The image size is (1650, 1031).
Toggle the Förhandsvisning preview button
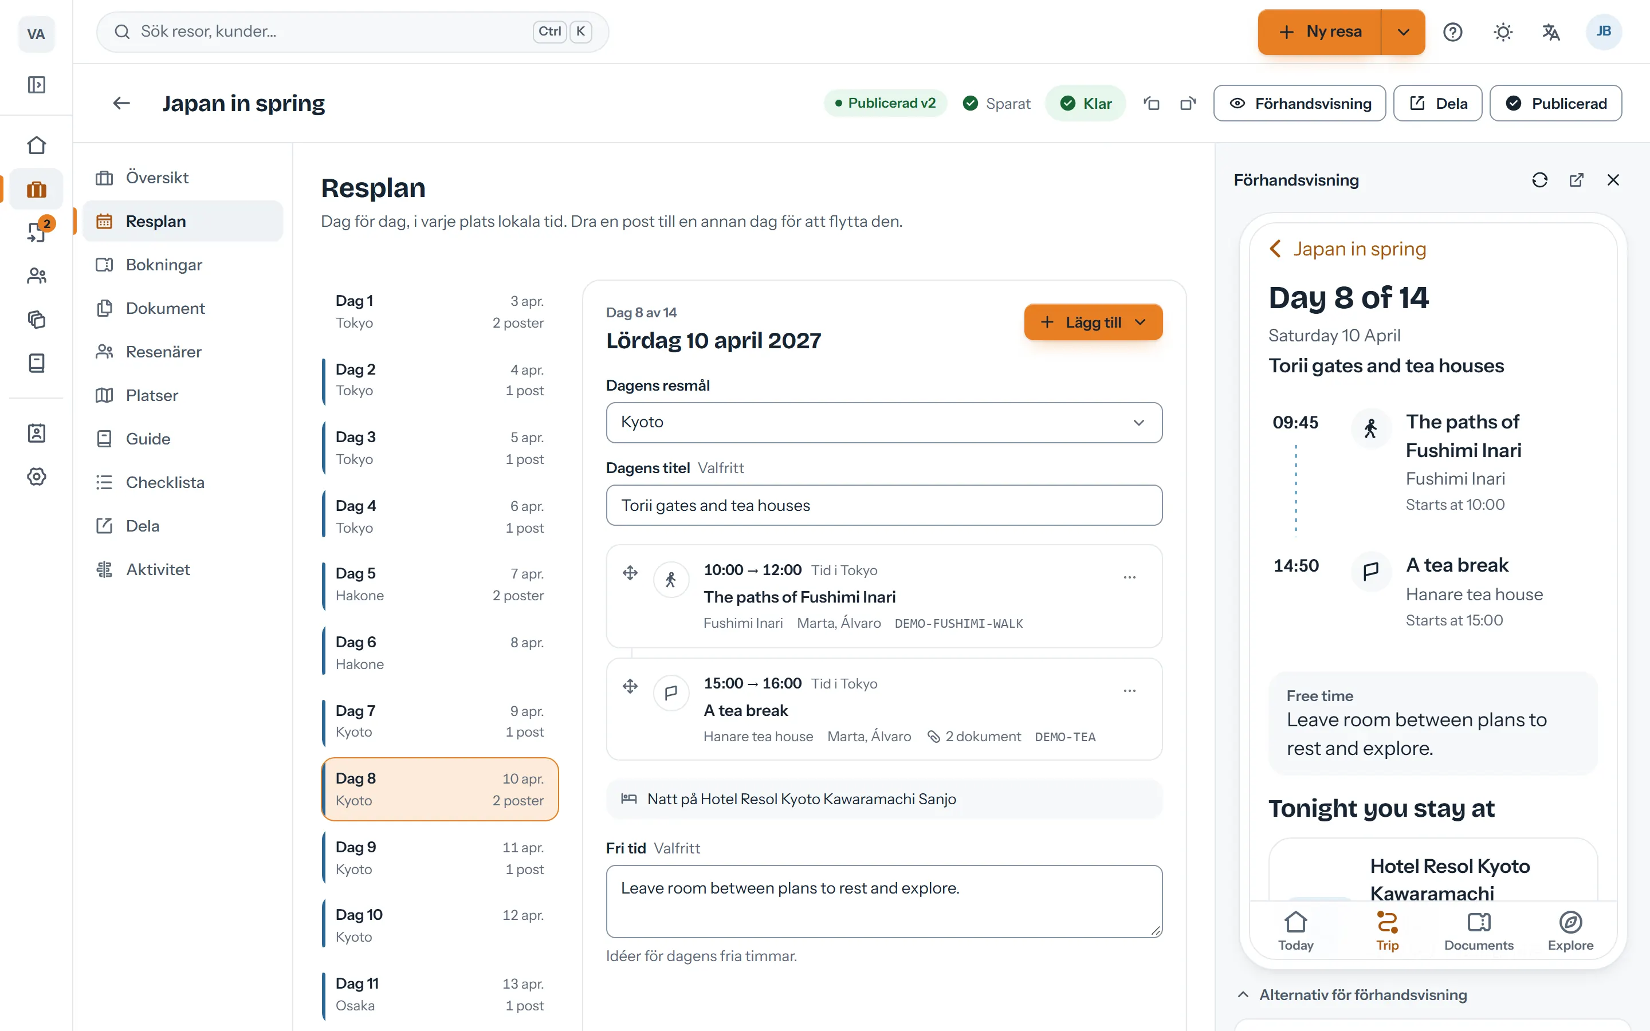[x=1299, y=104]
